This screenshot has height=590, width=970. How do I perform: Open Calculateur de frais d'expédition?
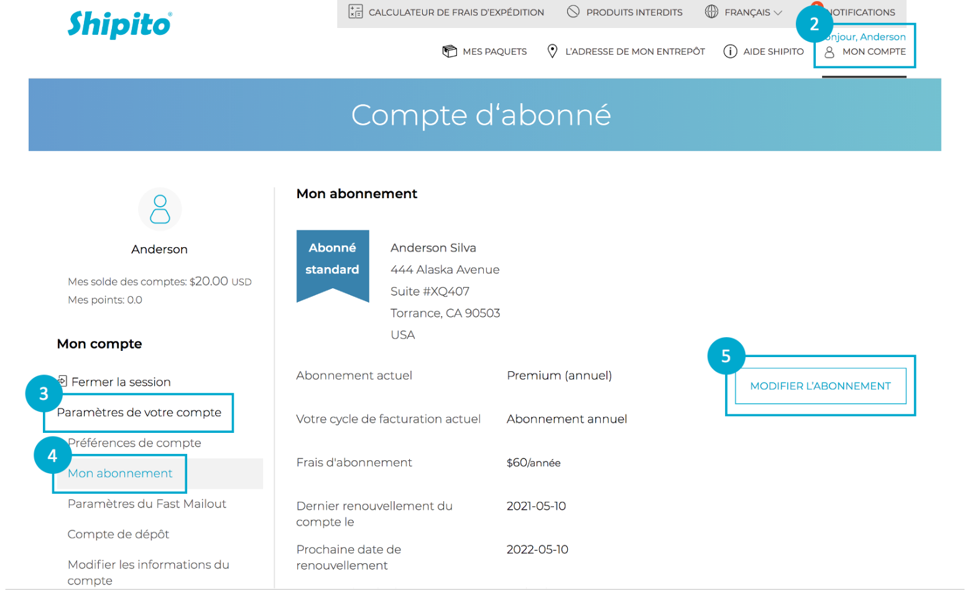tap(456, 12)
